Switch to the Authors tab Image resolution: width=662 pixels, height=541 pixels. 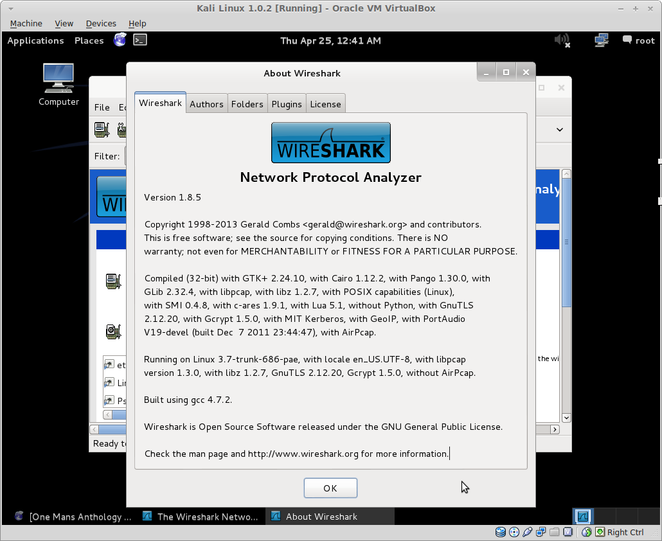pyautogui.click(x=206, y=104)
